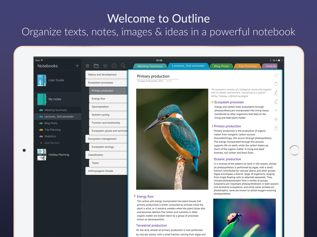
Task: Tap the iPad home button
Action: coord(294,150)
